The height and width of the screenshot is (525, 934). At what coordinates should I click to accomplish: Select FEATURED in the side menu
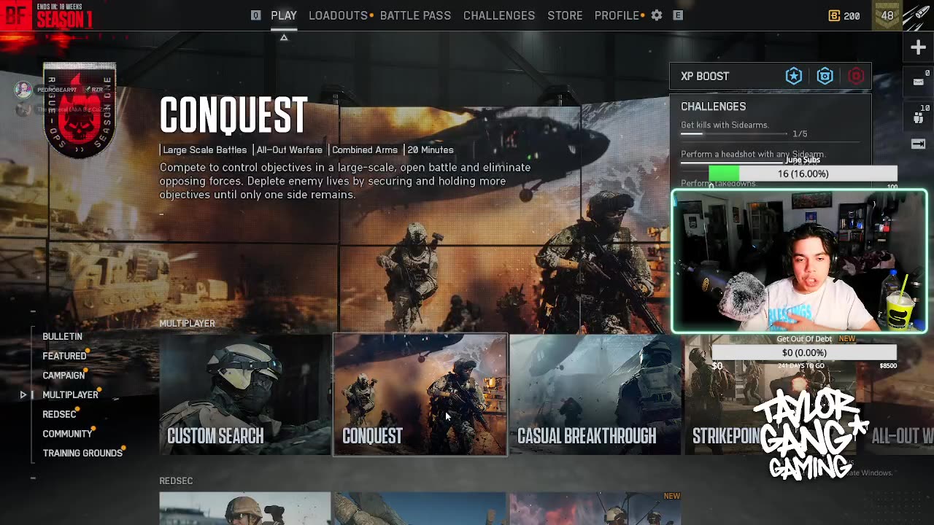pyautogui.click(x=64, y=356)
